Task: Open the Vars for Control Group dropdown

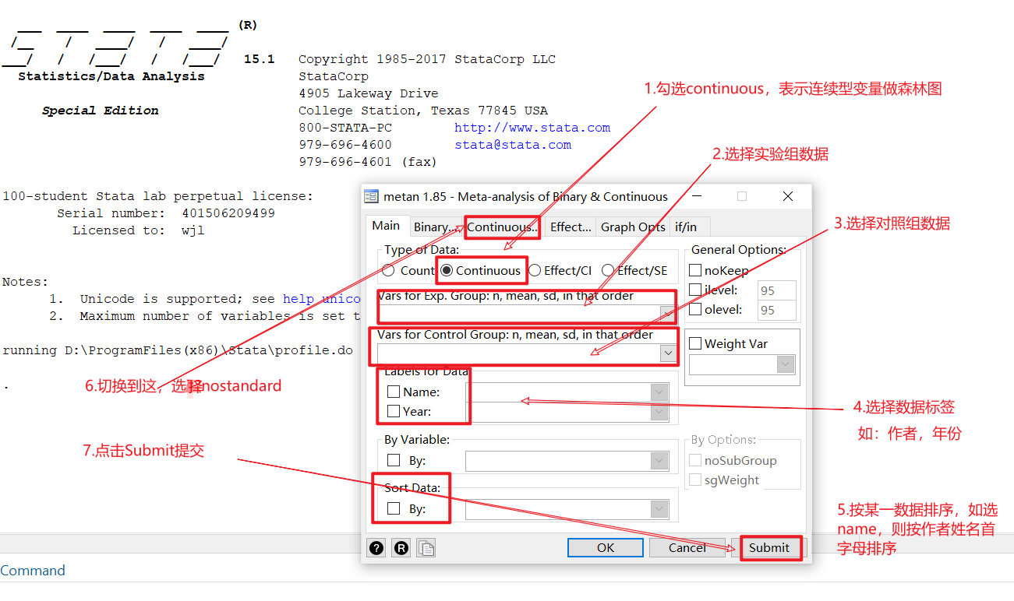Action: pyautogui.click(x=667, y=353)
